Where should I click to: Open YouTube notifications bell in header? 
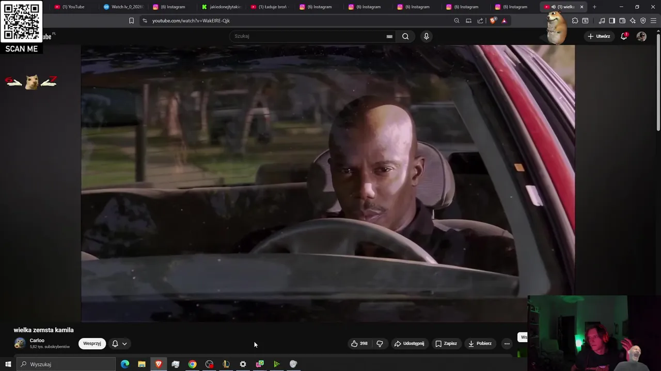(624, 36)
